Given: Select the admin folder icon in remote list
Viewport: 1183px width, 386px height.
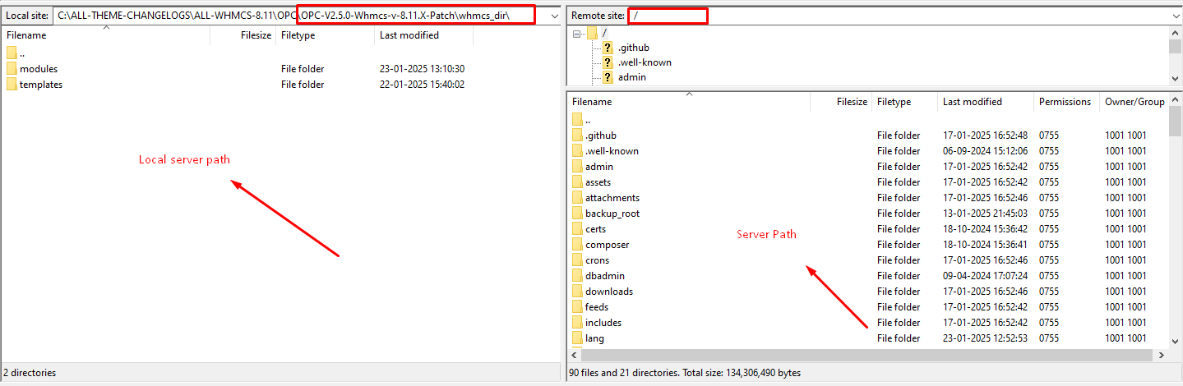Looking at the screenshot, I should pos(577,167).
